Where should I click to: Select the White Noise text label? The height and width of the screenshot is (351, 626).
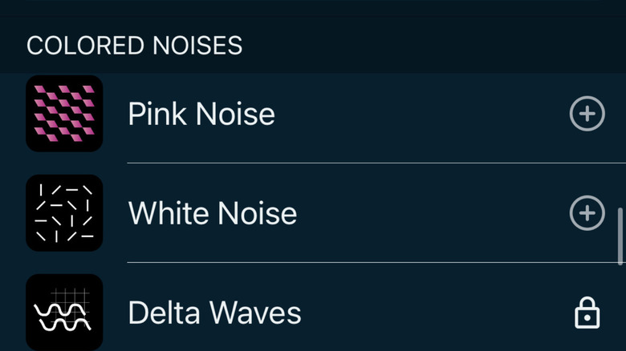point(213,214)
